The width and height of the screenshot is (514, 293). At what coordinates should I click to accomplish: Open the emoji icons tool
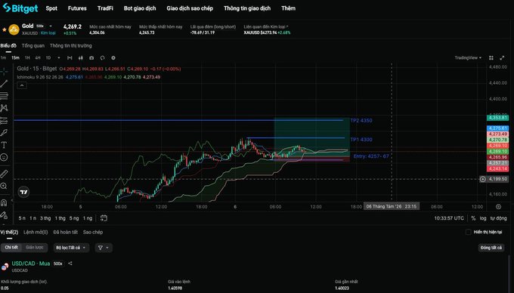tap(4, 157)
